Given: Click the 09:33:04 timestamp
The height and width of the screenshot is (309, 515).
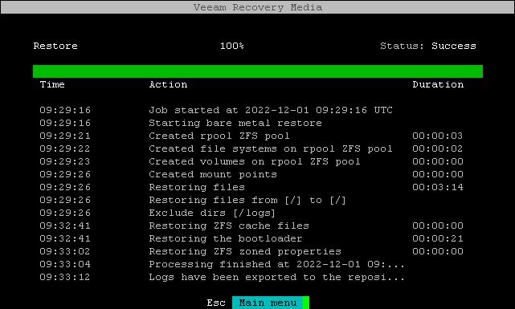Looking at the screenshot, I should 65,264.
